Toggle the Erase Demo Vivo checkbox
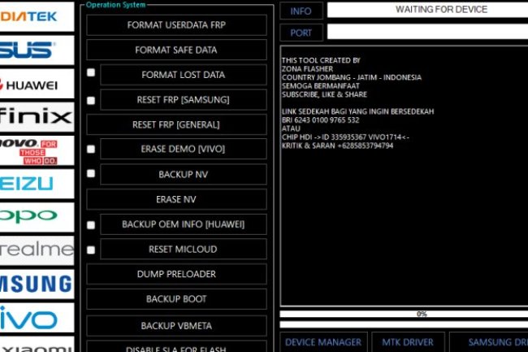Image resolution: width=528 pixels, height=352 pixels. pyautogui.click(x=91, y=150)
